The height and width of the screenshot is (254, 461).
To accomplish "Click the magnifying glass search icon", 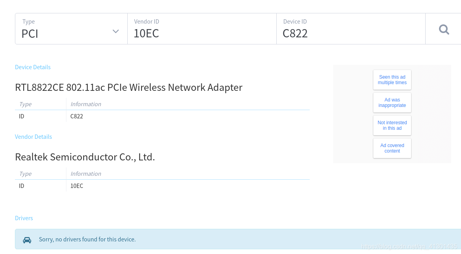I will click(444, 29).
